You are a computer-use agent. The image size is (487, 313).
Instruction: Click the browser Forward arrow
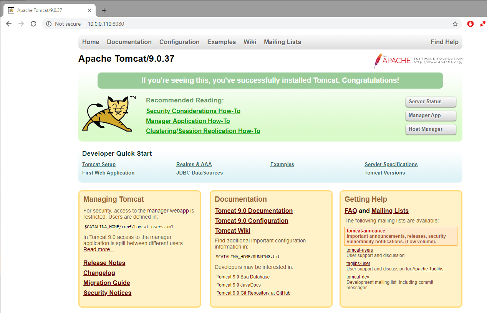[x=21, y=24]
